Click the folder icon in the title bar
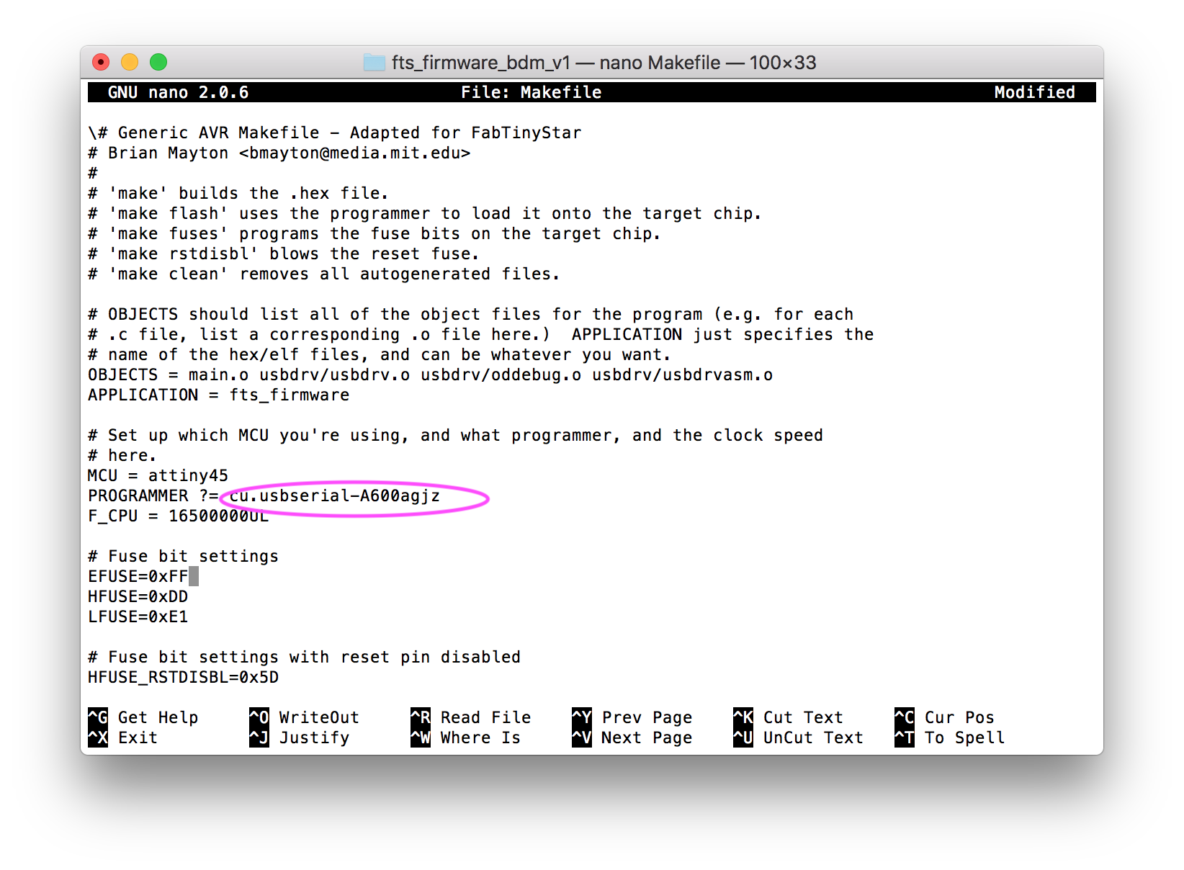Viewport: 1184px width, 870px height. [x=375, y=63]
